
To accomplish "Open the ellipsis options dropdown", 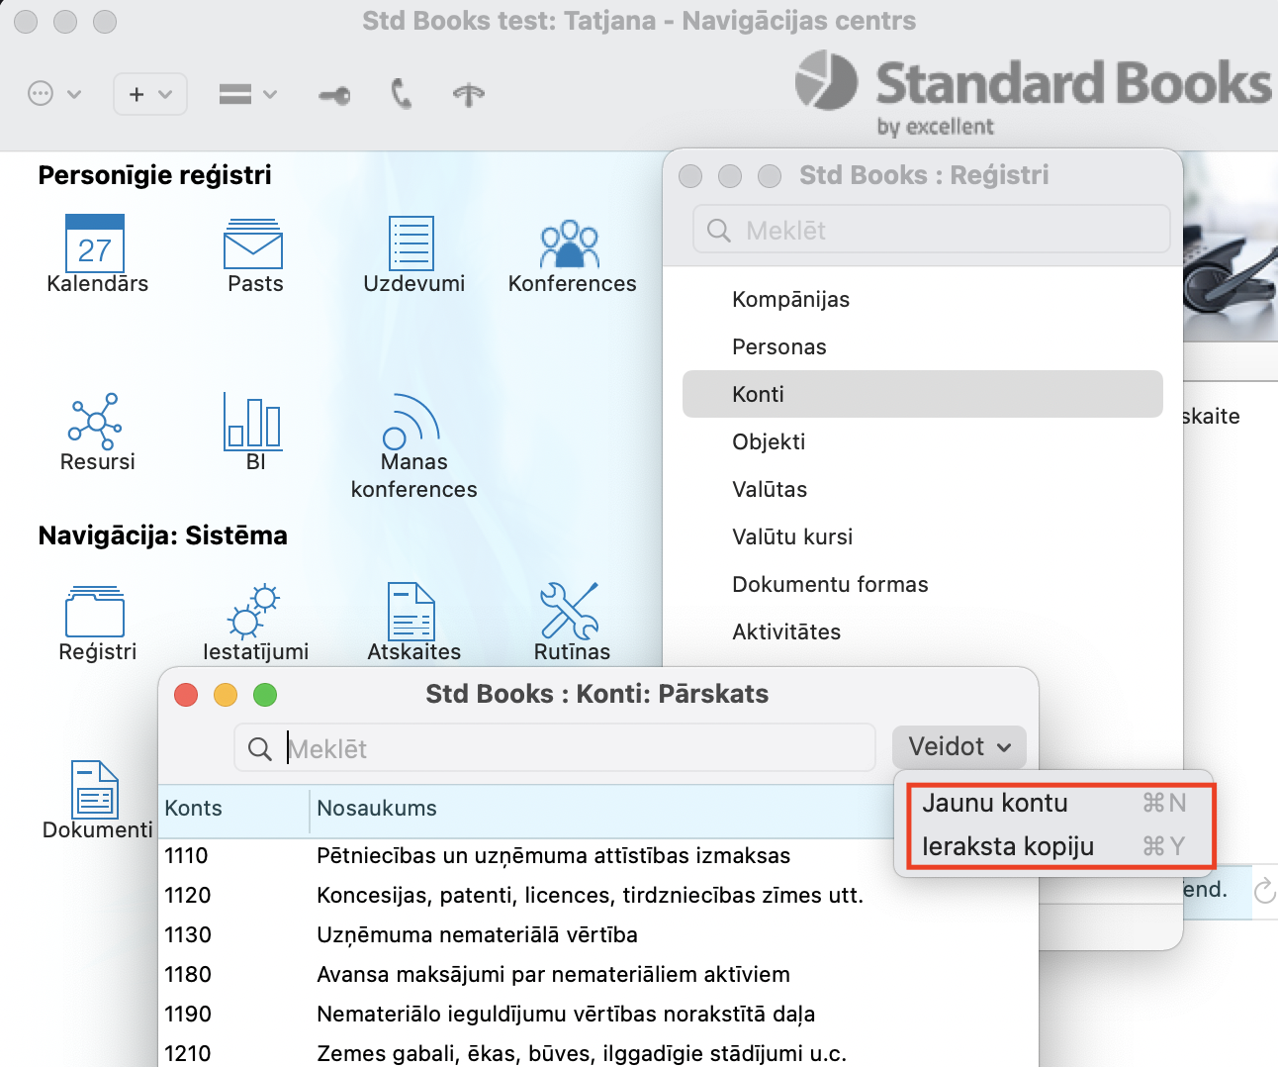I will click(x=53, y=94).
